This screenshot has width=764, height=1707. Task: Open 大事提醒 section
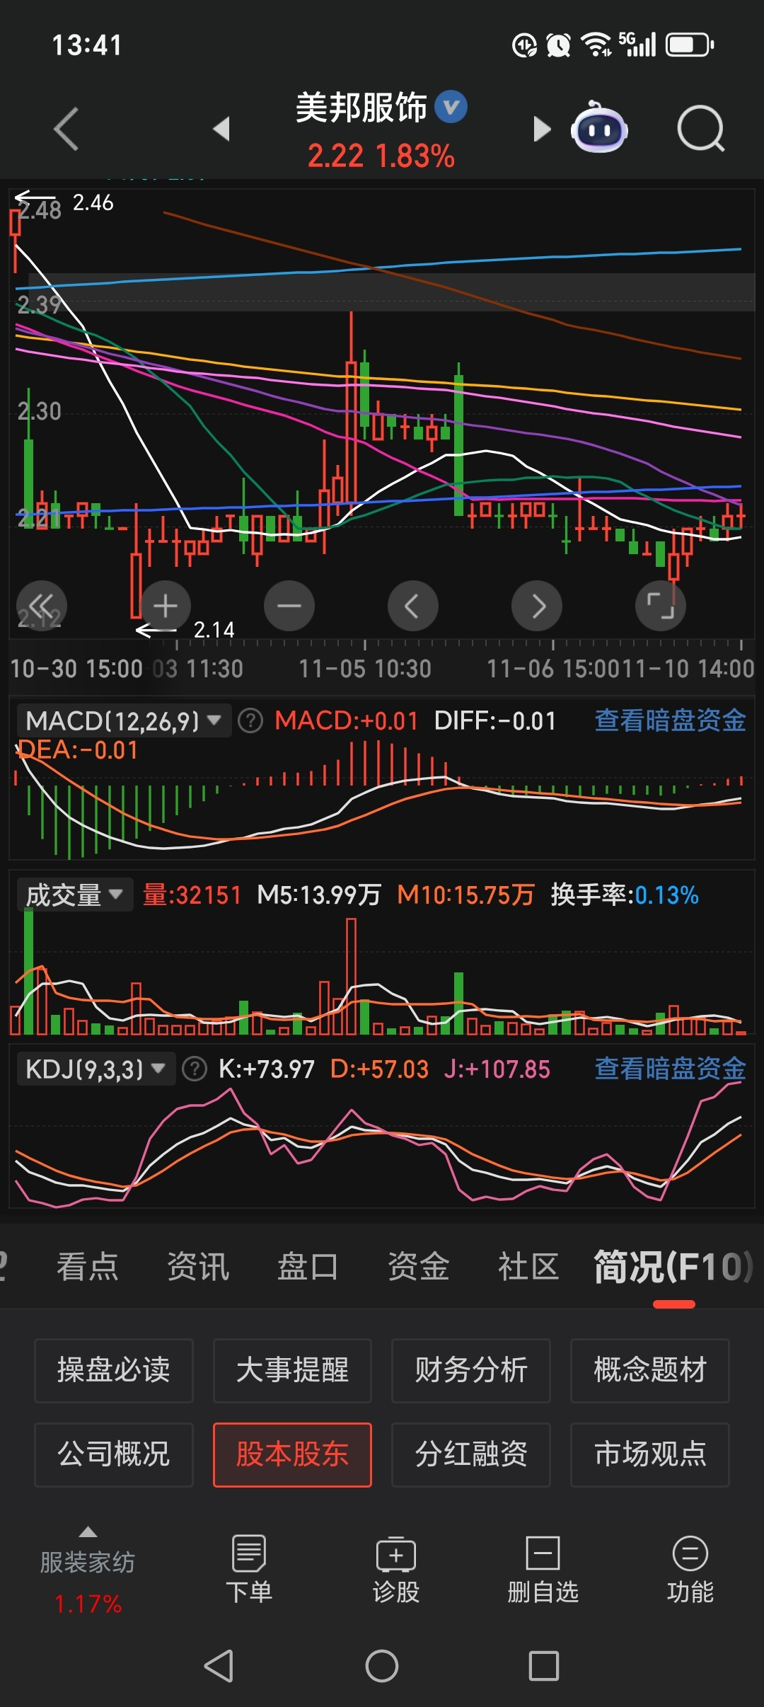pos(292,1370)
